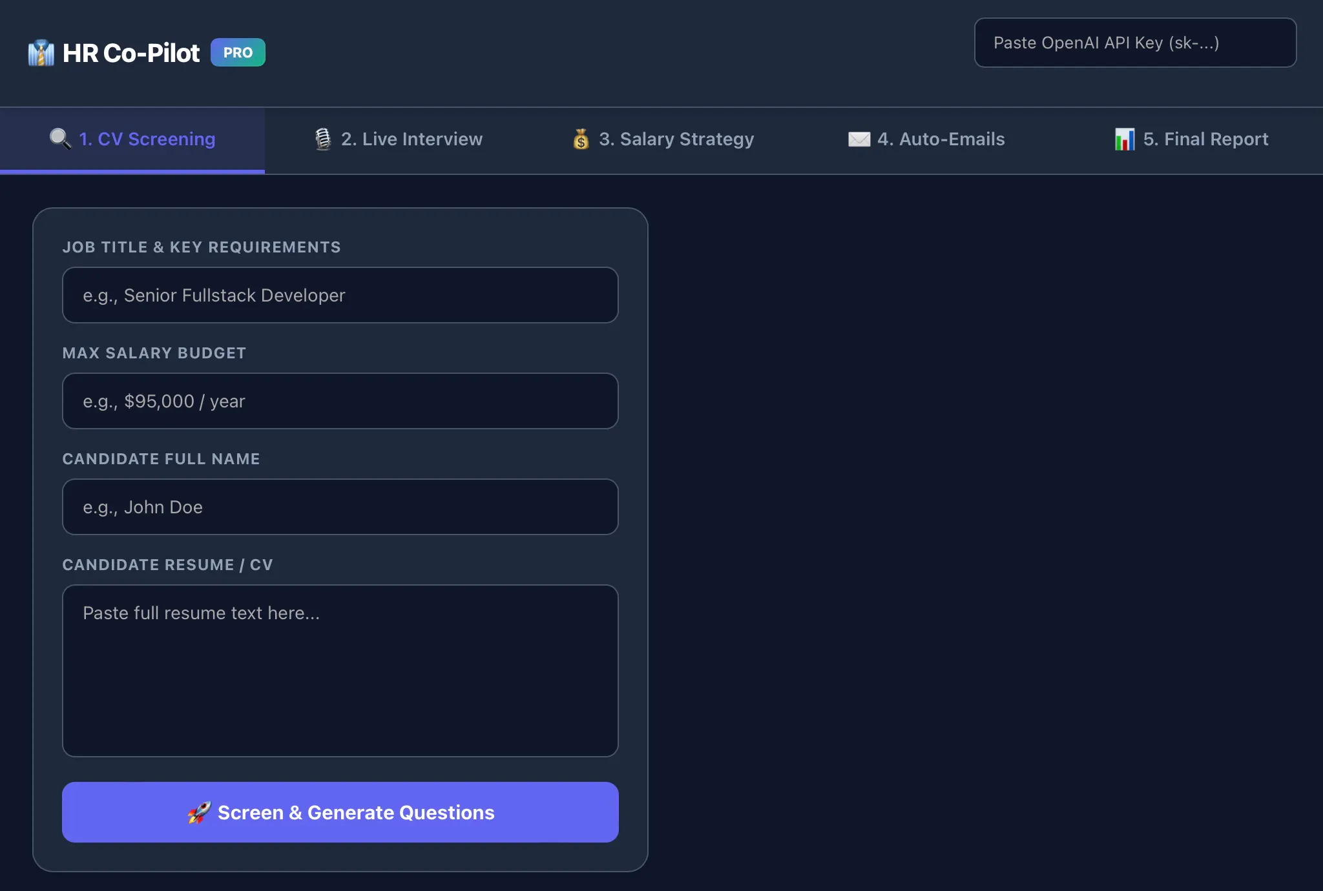Click the CANDIDATE FULL NAME label
1323x891 pixels.
tap(161, 459)
